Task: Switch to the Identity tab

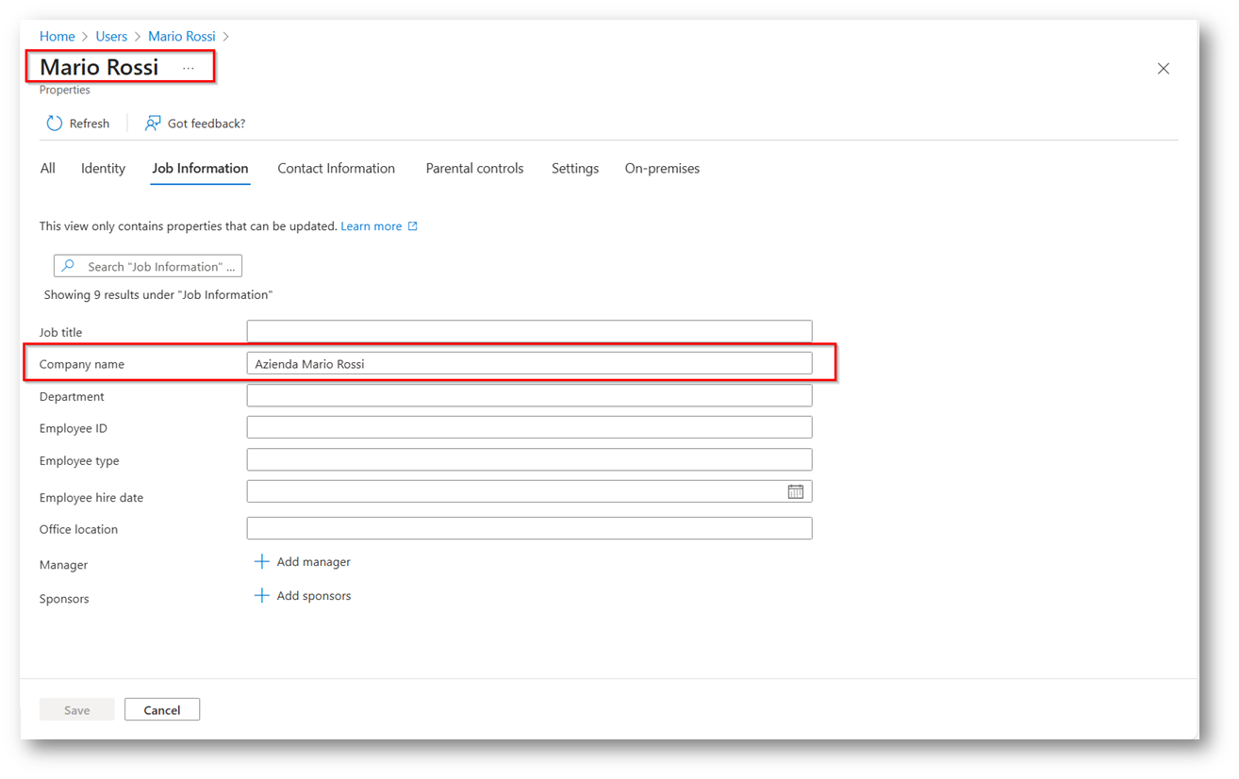Action: [x=103, y=169]
